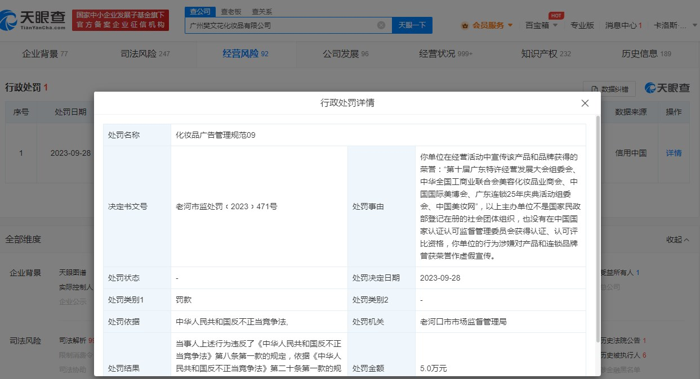Open the 专业版 link
This screenshot has height=379, width=700.
pyautogui.click(x=582, y=25)
